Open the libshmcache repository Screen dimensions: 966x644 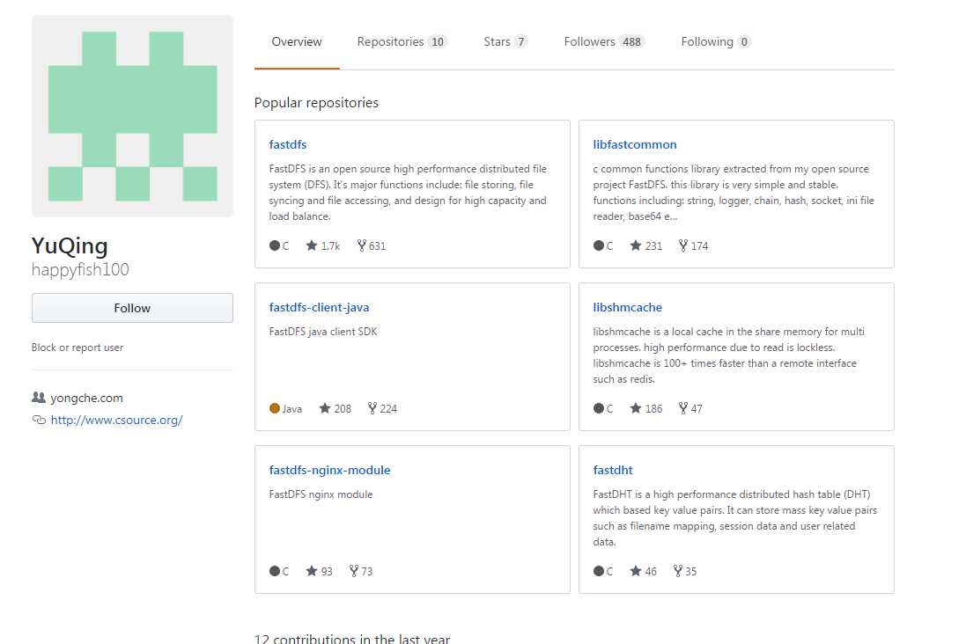627,307
